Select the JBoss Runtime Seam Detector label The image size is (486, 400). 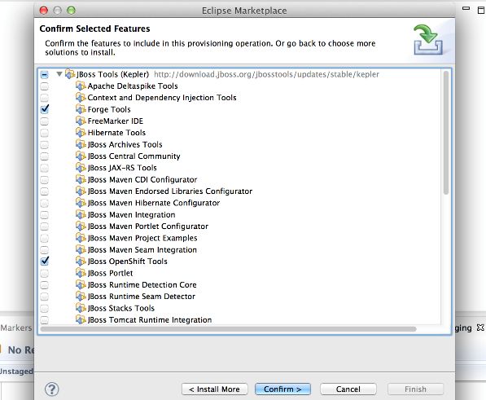(x=142, y=297)
